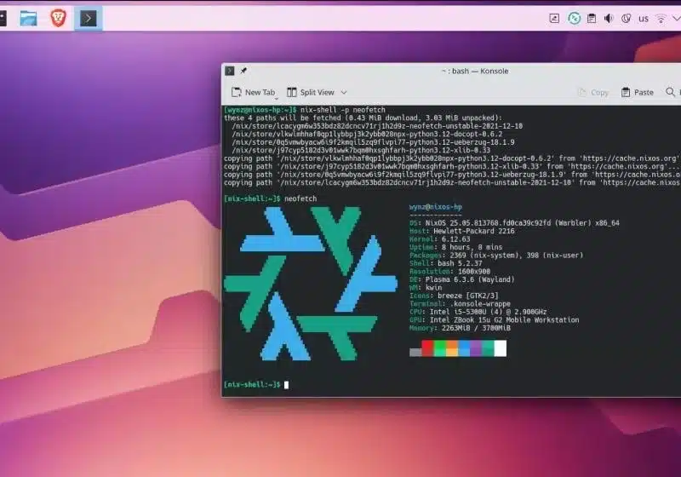This screenshot has height=477, width=681.
Task: Open the Konsole search magnifier icon
Action: (x=670, y=92)
